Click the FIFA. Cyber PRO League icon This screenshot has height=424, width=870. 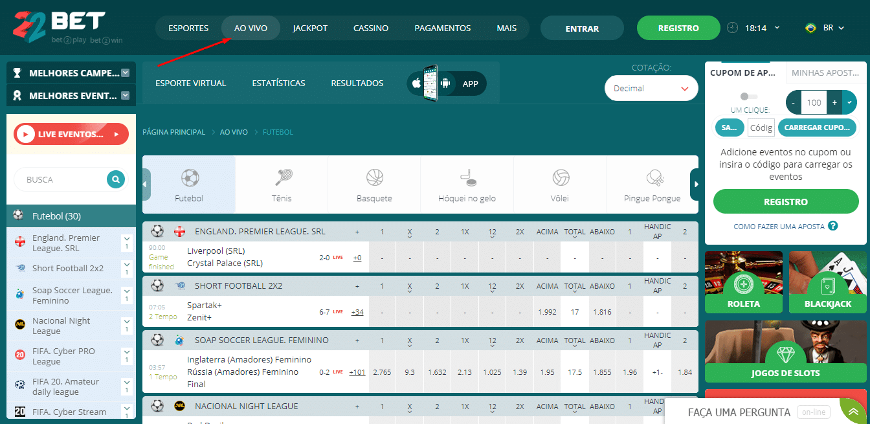coord(19,356)
